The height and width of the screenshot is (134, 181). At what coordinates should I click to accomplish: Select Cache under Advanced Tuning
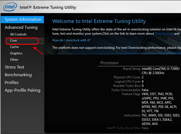(x=14, y=47)
